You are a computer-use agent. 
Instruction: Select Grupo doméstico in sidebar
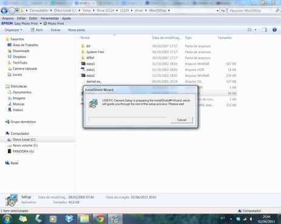point(21,122)
